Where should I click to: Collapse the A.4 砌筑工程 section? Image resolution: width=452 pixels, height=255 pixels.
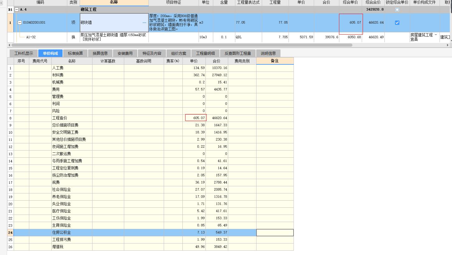click(x=17, y=10)
